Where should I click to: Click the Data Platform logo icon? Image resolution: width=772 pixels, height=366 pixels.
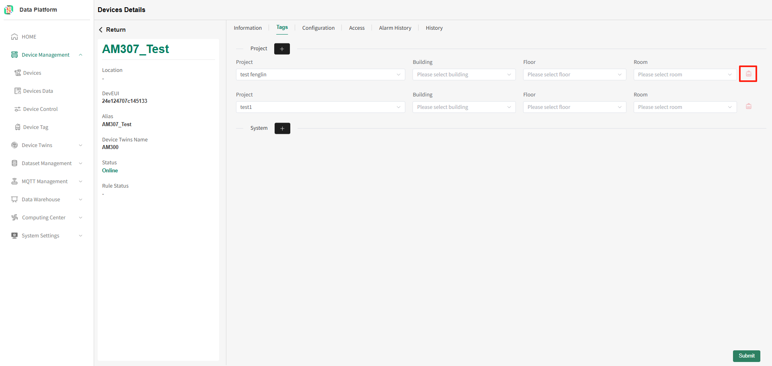pos(9,10)
